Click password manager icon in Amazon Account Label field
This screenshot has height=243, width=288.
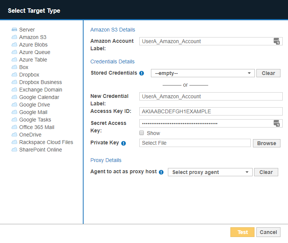[x=277, y=41]
